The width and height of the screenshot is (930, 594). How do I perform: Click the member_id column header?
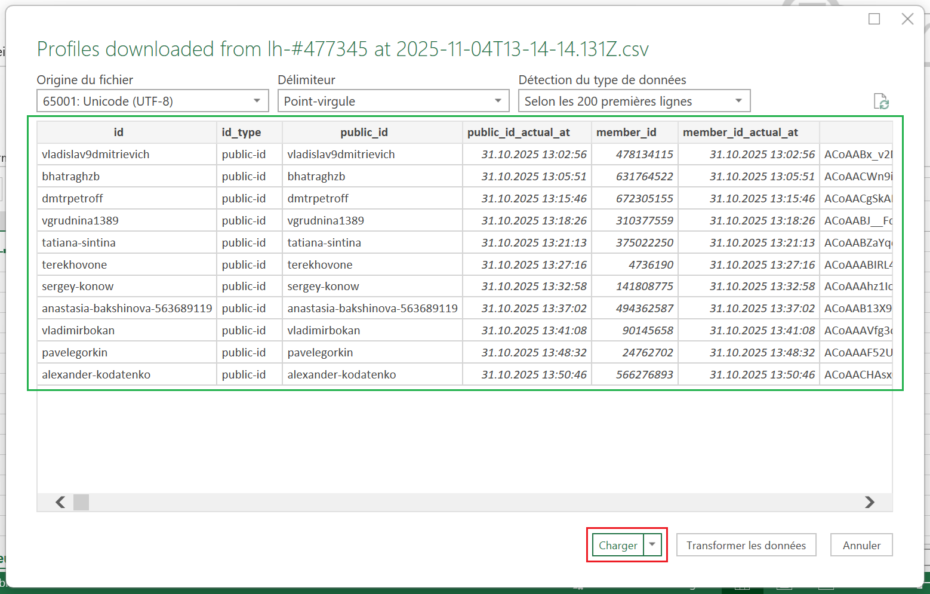[626, 133]
